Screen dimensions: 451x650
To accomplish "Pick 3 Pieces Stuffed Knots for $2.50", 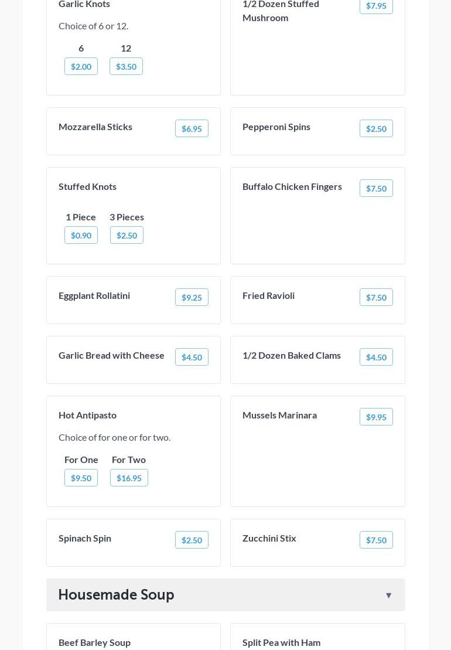I will (x=127, y=235).
